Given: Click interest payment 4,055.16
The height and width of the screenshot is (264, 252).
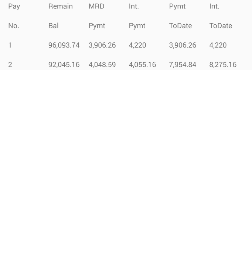Looking at the screenshot, I should click(142, 65).
